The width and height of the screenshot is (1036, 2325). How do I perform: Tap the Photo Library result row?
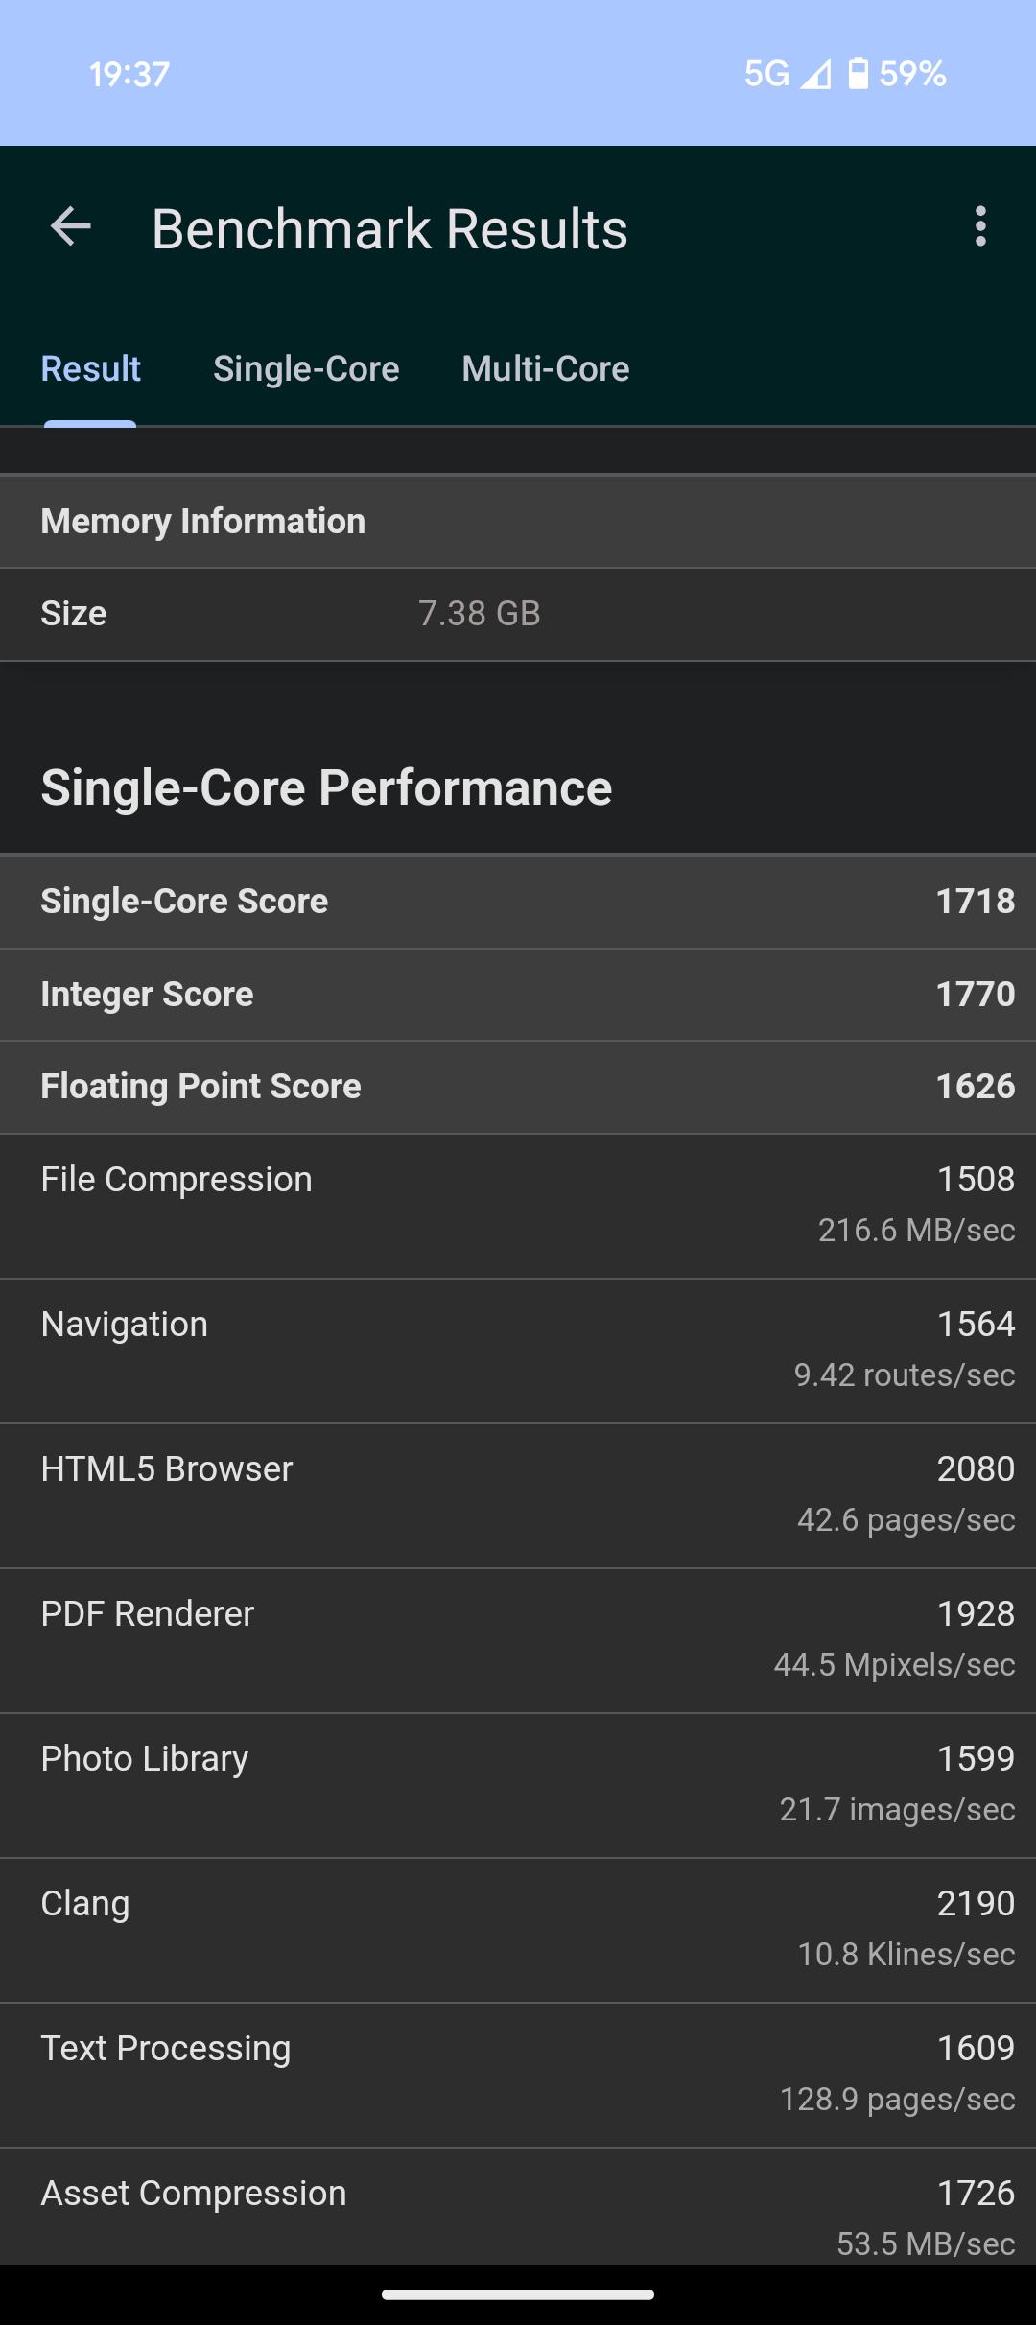click(x=518, y=1785)
